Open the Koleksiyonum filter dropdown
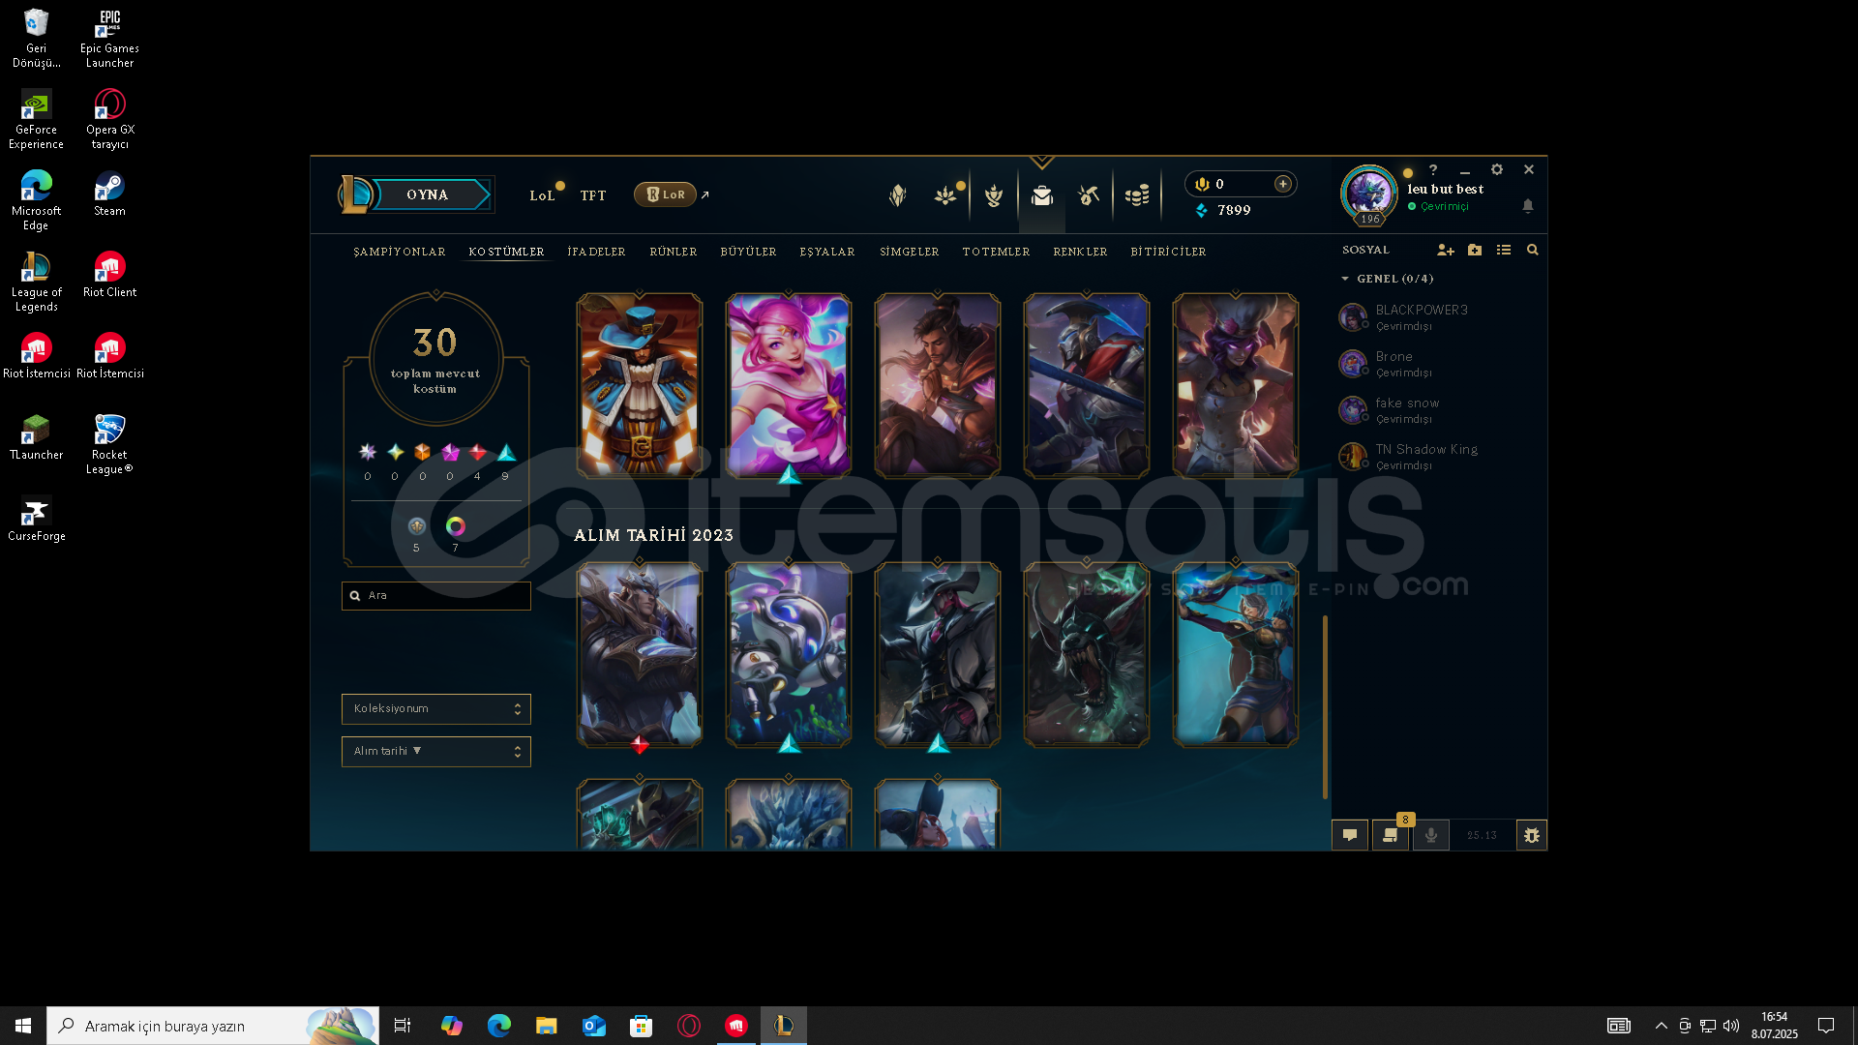Screen dimensions: 1858x1045 [x=435, y=709]
